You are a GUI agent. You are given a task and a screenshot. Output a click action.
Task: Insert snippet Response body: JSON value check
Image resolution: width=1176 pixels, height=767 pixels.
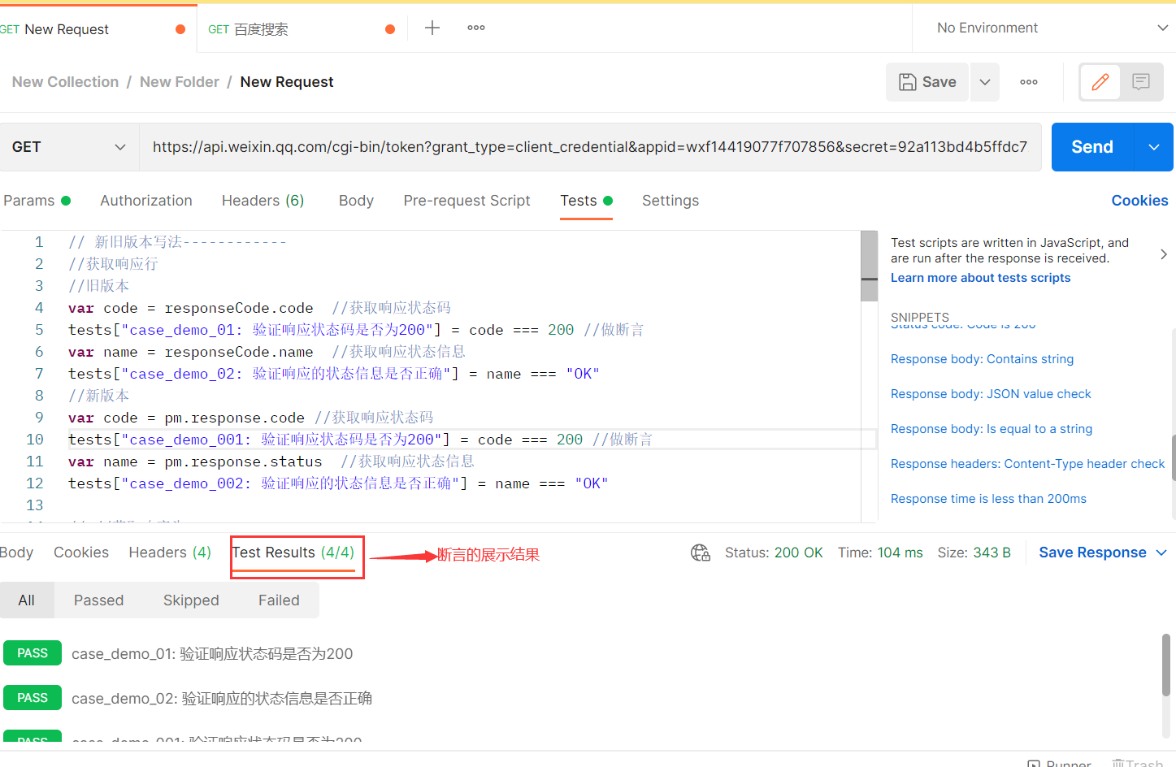click(991, 394)
